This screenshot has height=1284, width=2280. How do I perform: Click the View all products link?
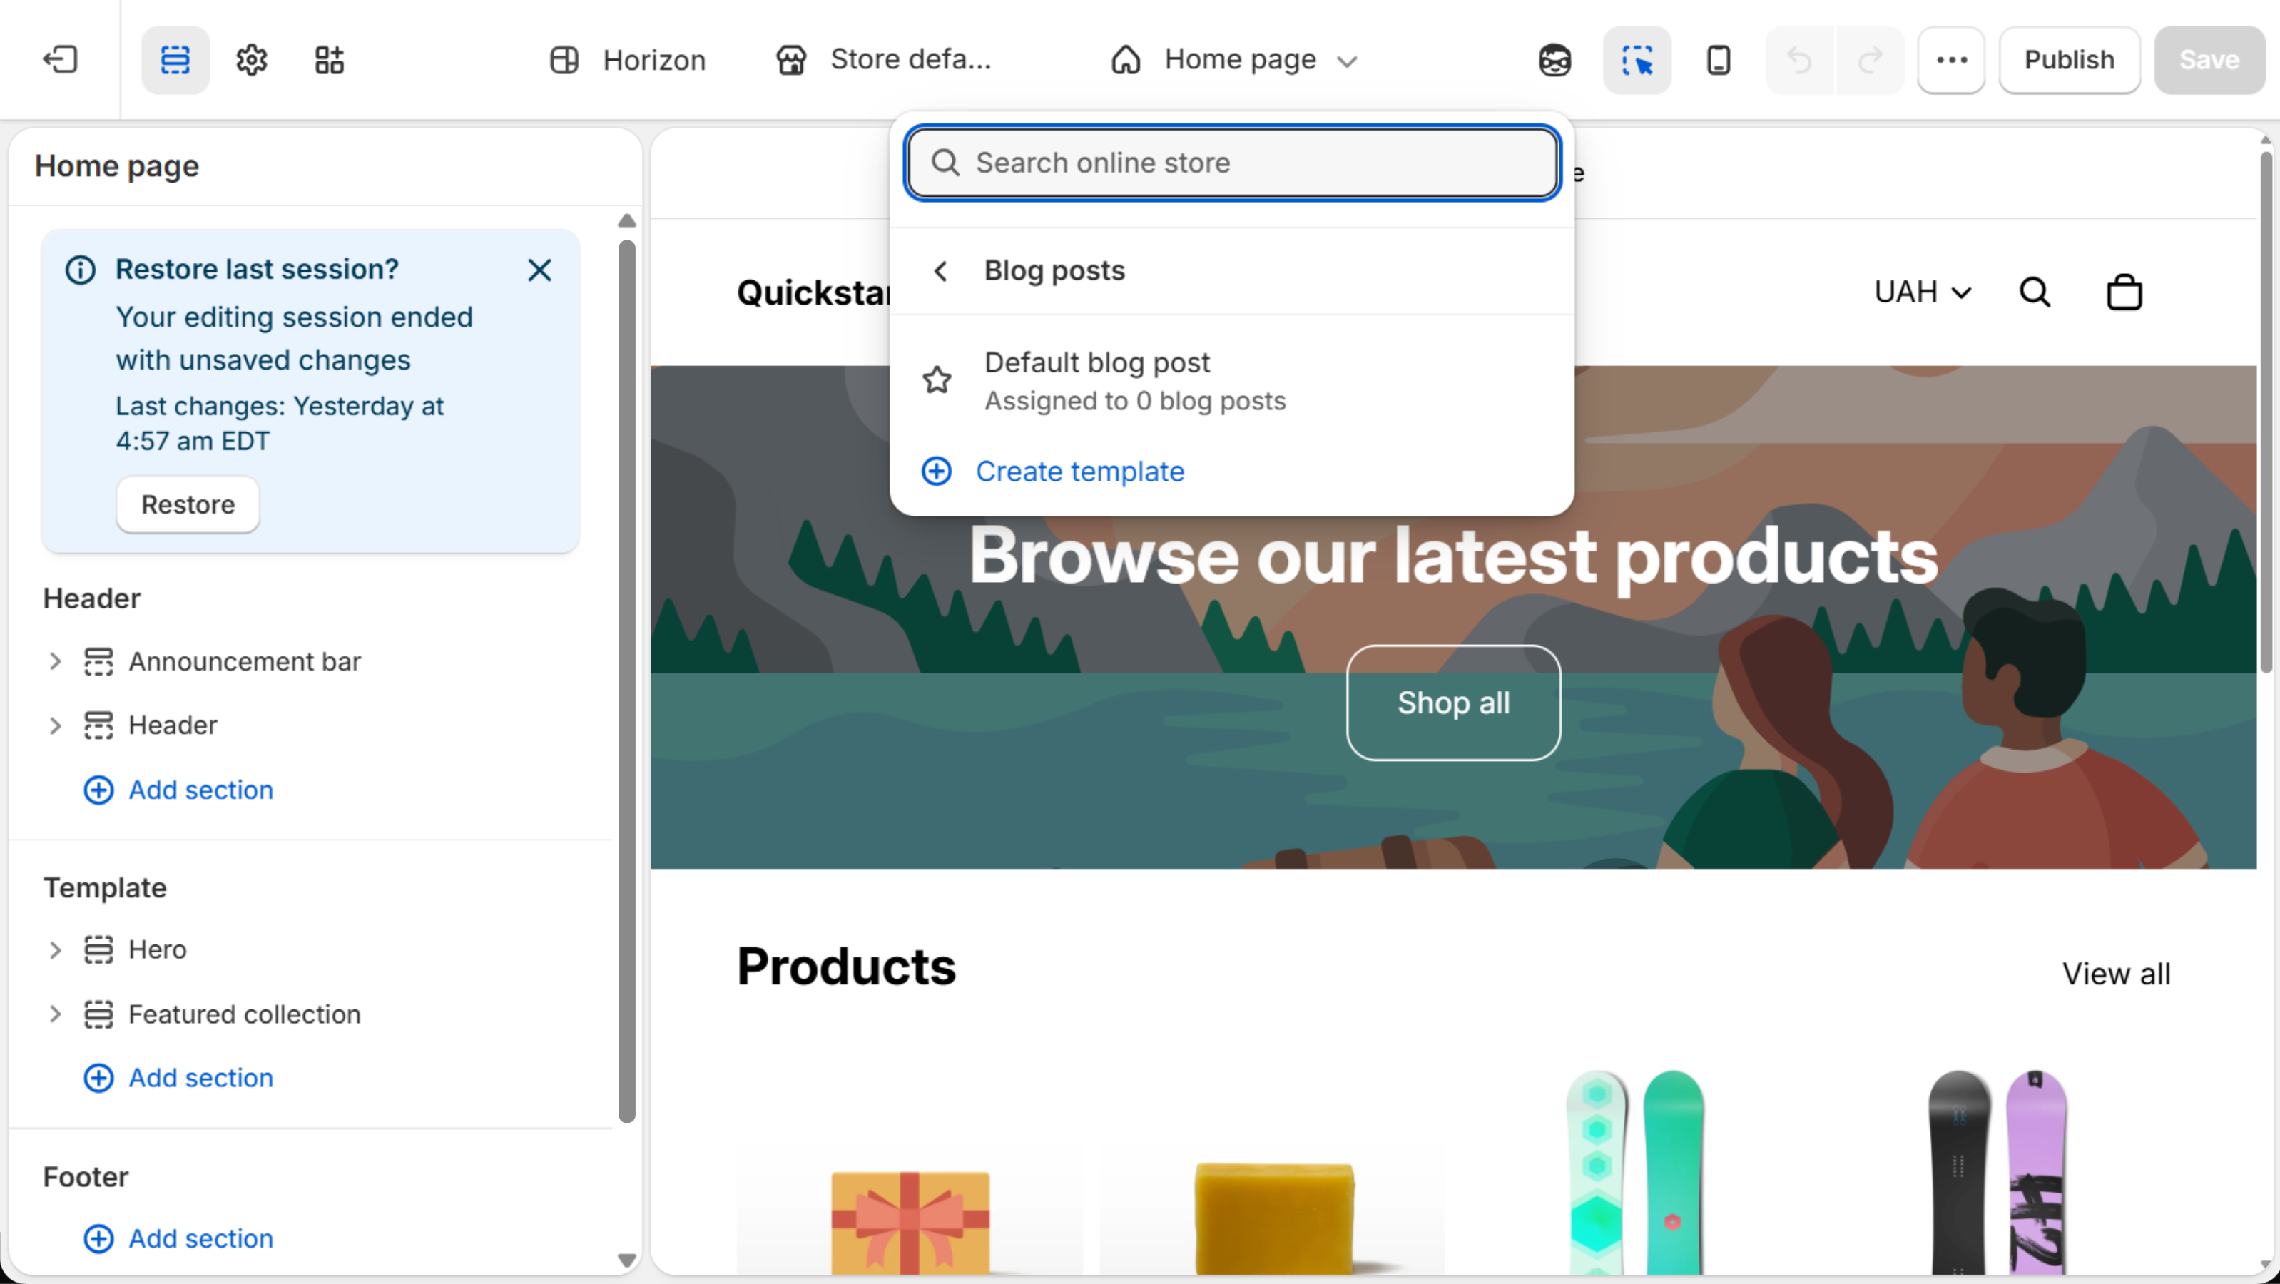[2116, 974]
